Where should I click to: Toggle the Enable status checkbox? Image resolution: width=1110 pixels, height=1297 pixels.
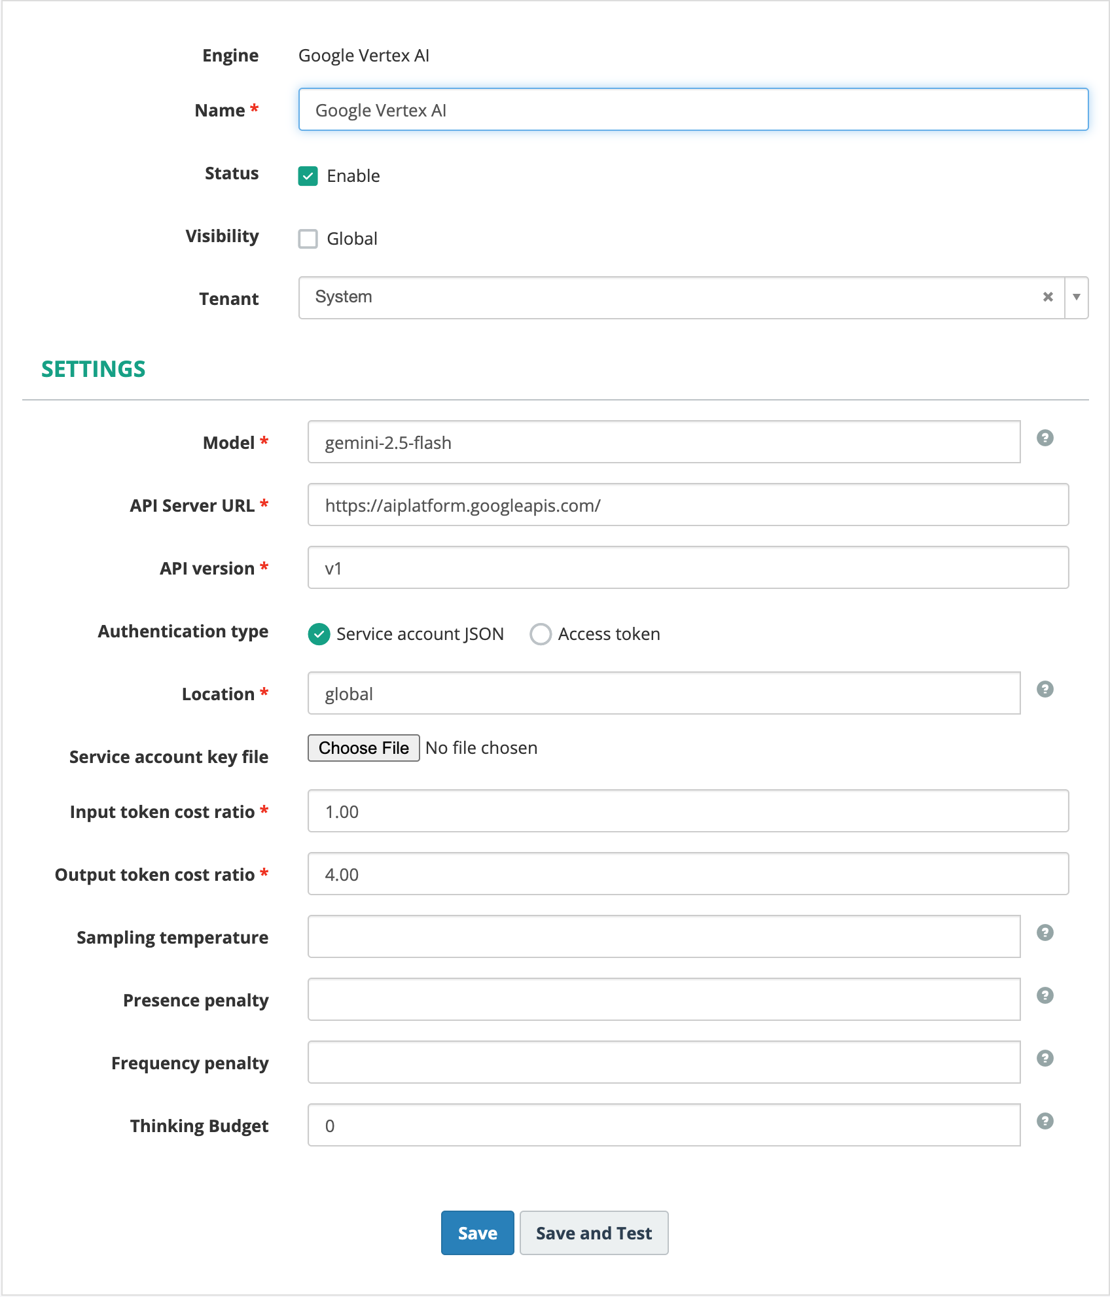click(x=308, y=176)
